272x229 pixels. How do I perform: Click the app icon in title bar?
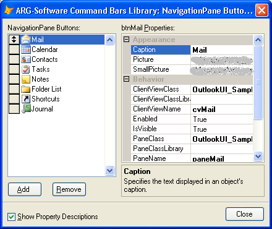point(9,11)
